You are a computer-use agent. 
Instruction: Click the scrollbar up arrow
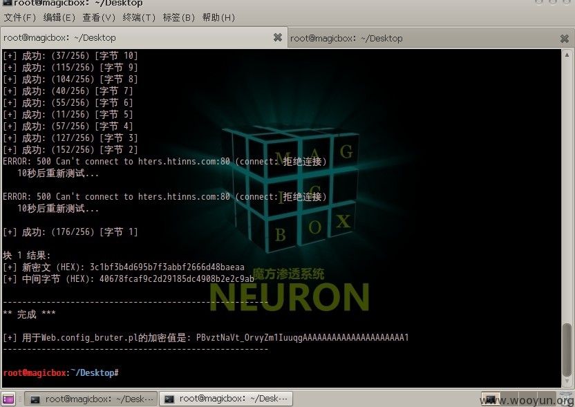[567, 55]
